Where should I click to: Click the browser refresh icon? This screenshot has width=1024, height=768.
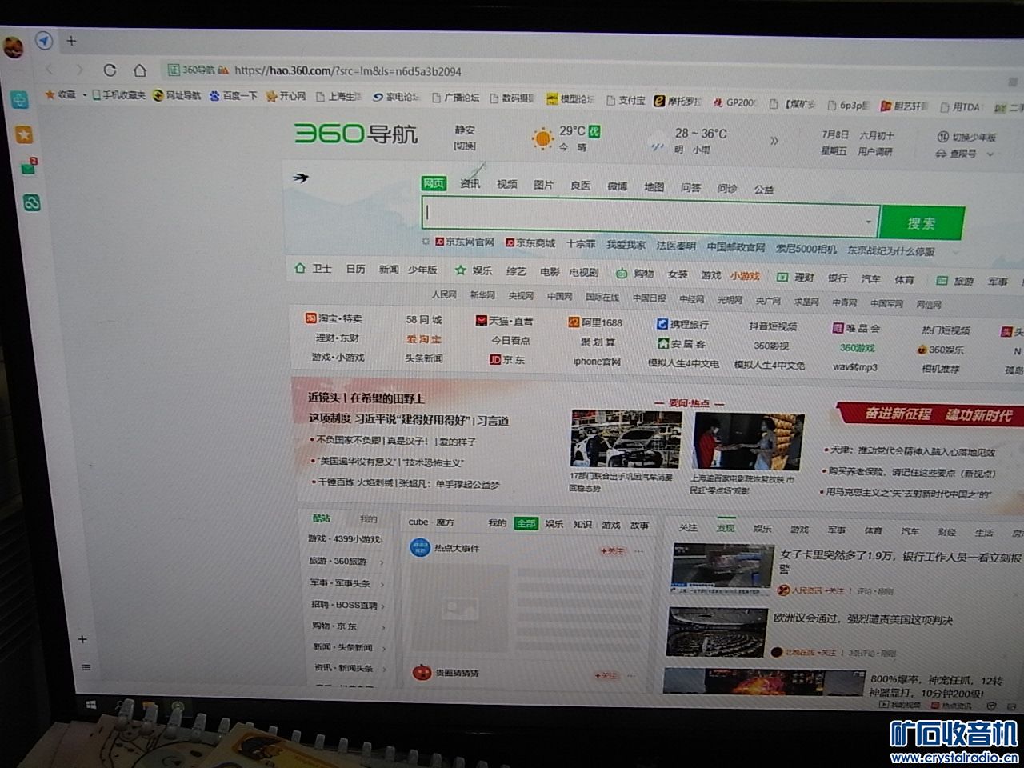[110, 70]
